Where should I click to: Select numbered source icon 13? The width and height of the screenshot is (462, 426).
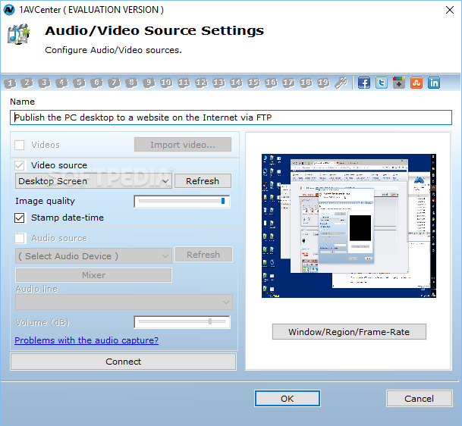218,83
